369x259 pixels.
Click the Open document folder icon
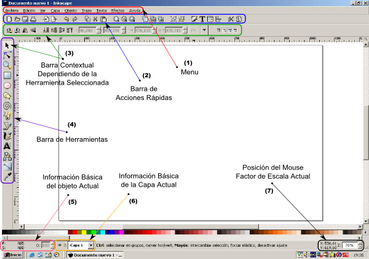pyautogui.click(x=17, y=19)
